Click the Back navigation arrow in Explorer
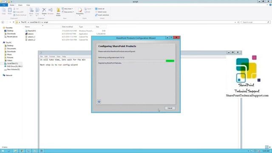Viewport: 272px width, 153px height. 3,22
